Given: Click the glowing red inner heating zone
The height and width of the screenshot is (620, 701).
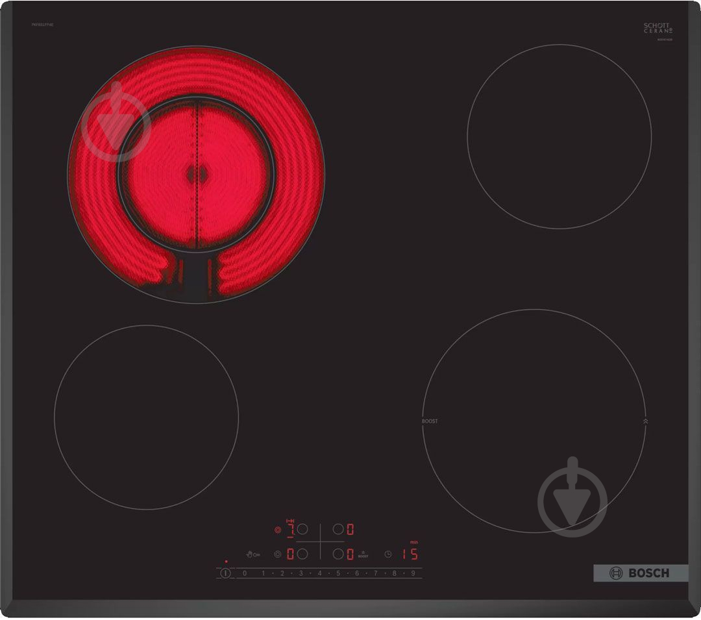Looking at the screenshot, I should click(x=196, y=174).
